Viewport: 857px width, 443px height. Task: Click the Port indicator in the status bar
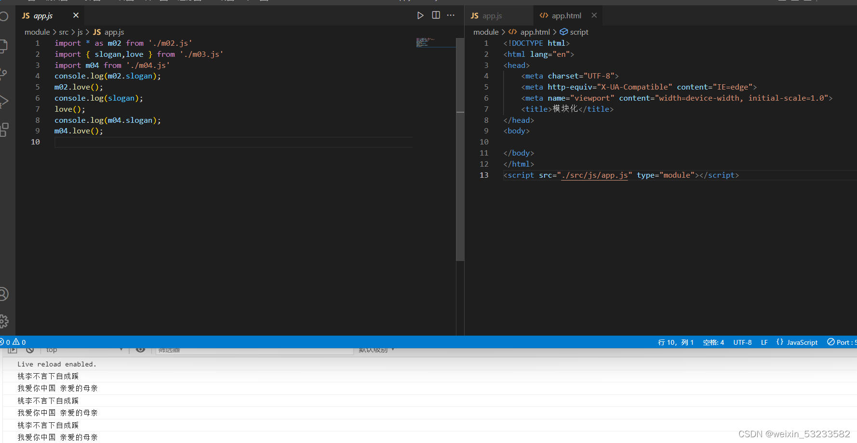tap(843, 342)
